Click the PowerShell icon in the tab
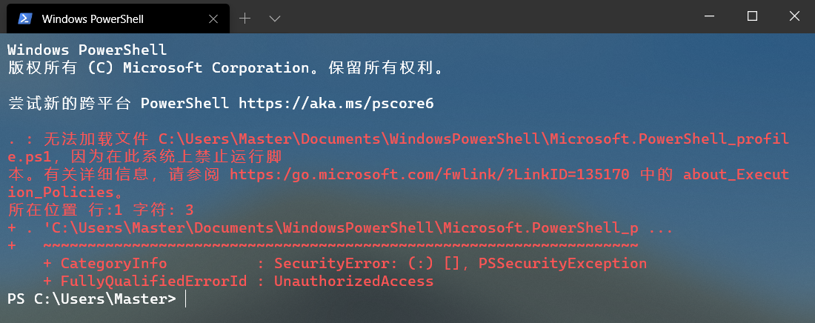This screenshot has width=815, height=323. coord(25,18)
